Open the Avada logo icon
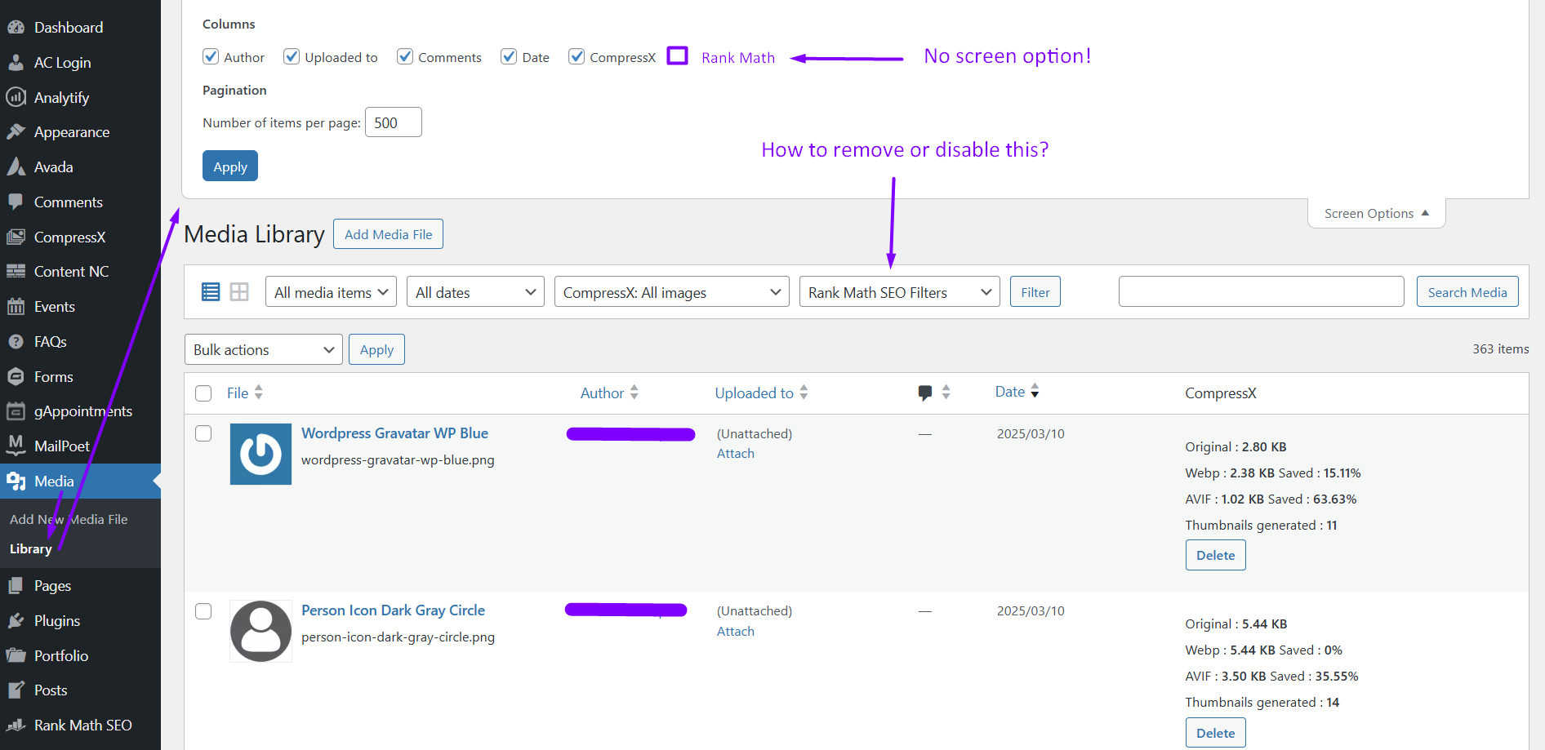1545x750 pixels. tap(16, 166)
